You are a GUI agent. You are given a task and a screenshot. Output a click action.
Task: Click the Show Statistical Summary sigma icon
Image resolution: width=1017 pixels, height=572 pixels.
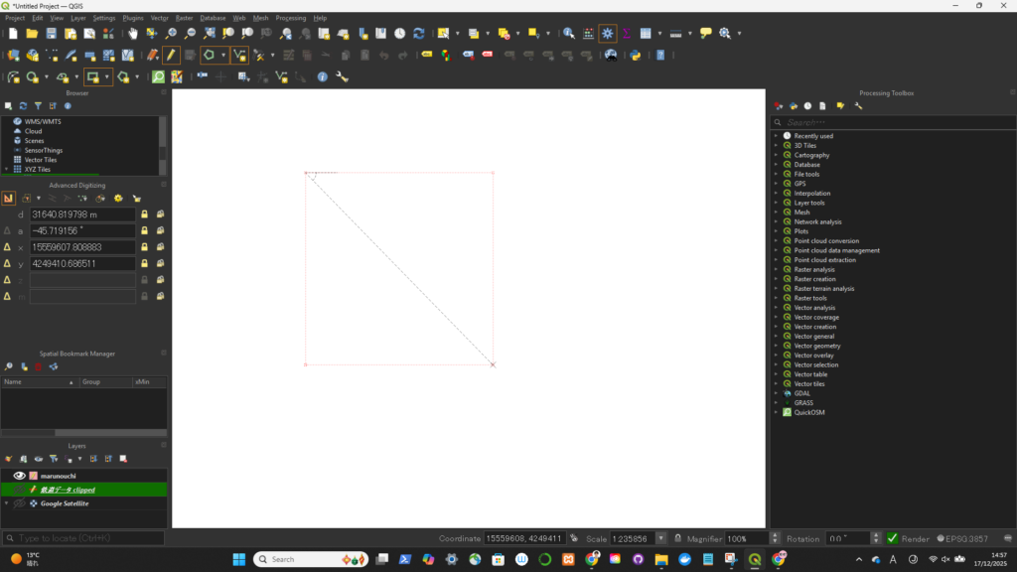tap(627, 33)
